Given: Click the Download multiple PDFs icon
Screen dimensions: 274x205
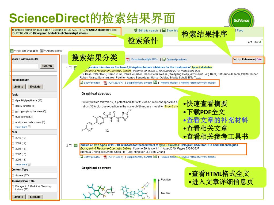Looking at the screenshot, I should click(x=128, y=60).
